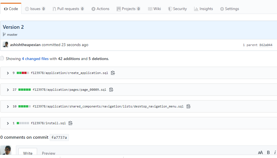Copy path of create_application.sql file
Image resolution: width=277 pixels, height=158 pixels.
[x=113, y=73]
